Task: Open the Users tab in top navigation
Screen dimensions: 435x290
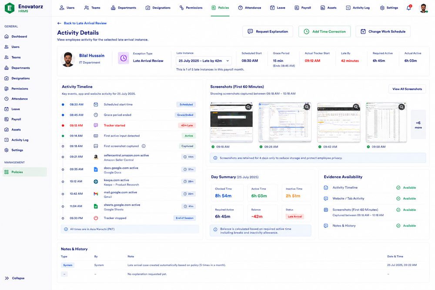Action: pos(67,8)
